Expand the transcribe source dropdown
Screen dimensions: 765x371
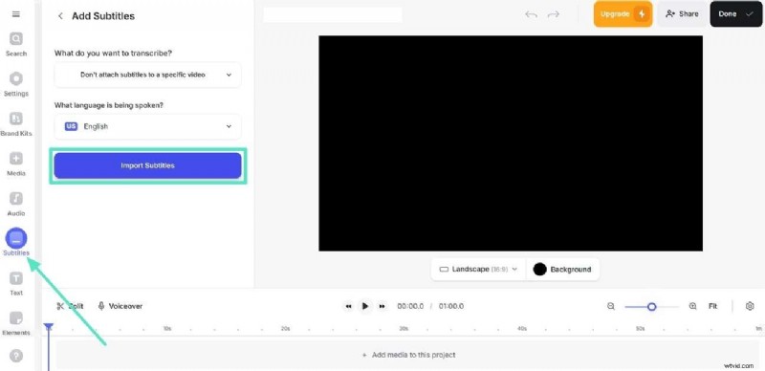tap(148, 75)
